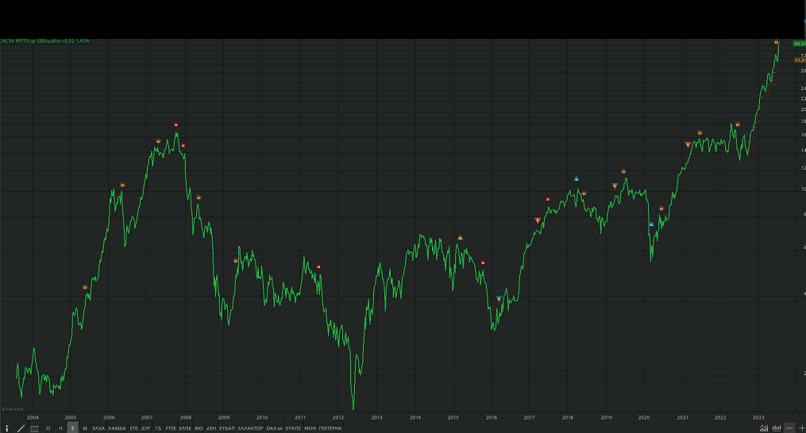
Task: Click the orange triangle marker at 2015
Action: pos(460,237)
